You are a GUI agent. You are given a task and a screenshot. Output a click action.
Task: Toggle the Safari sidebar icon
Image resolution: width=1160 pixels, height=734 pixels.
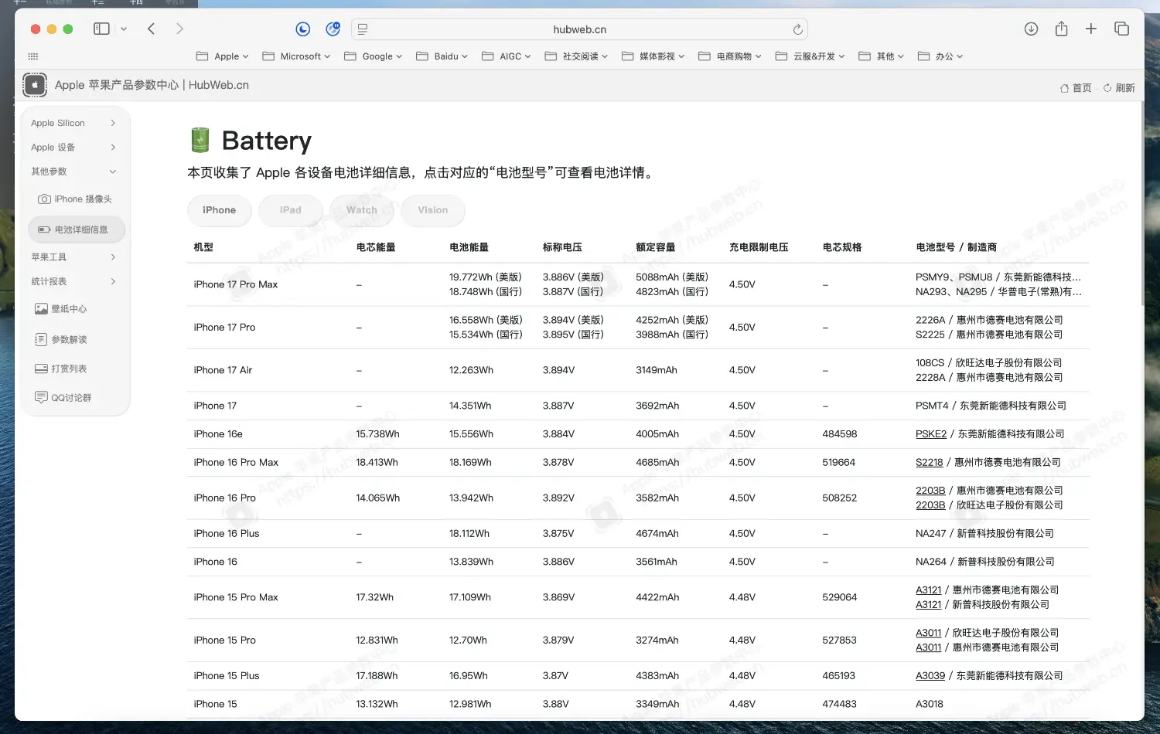101,29
